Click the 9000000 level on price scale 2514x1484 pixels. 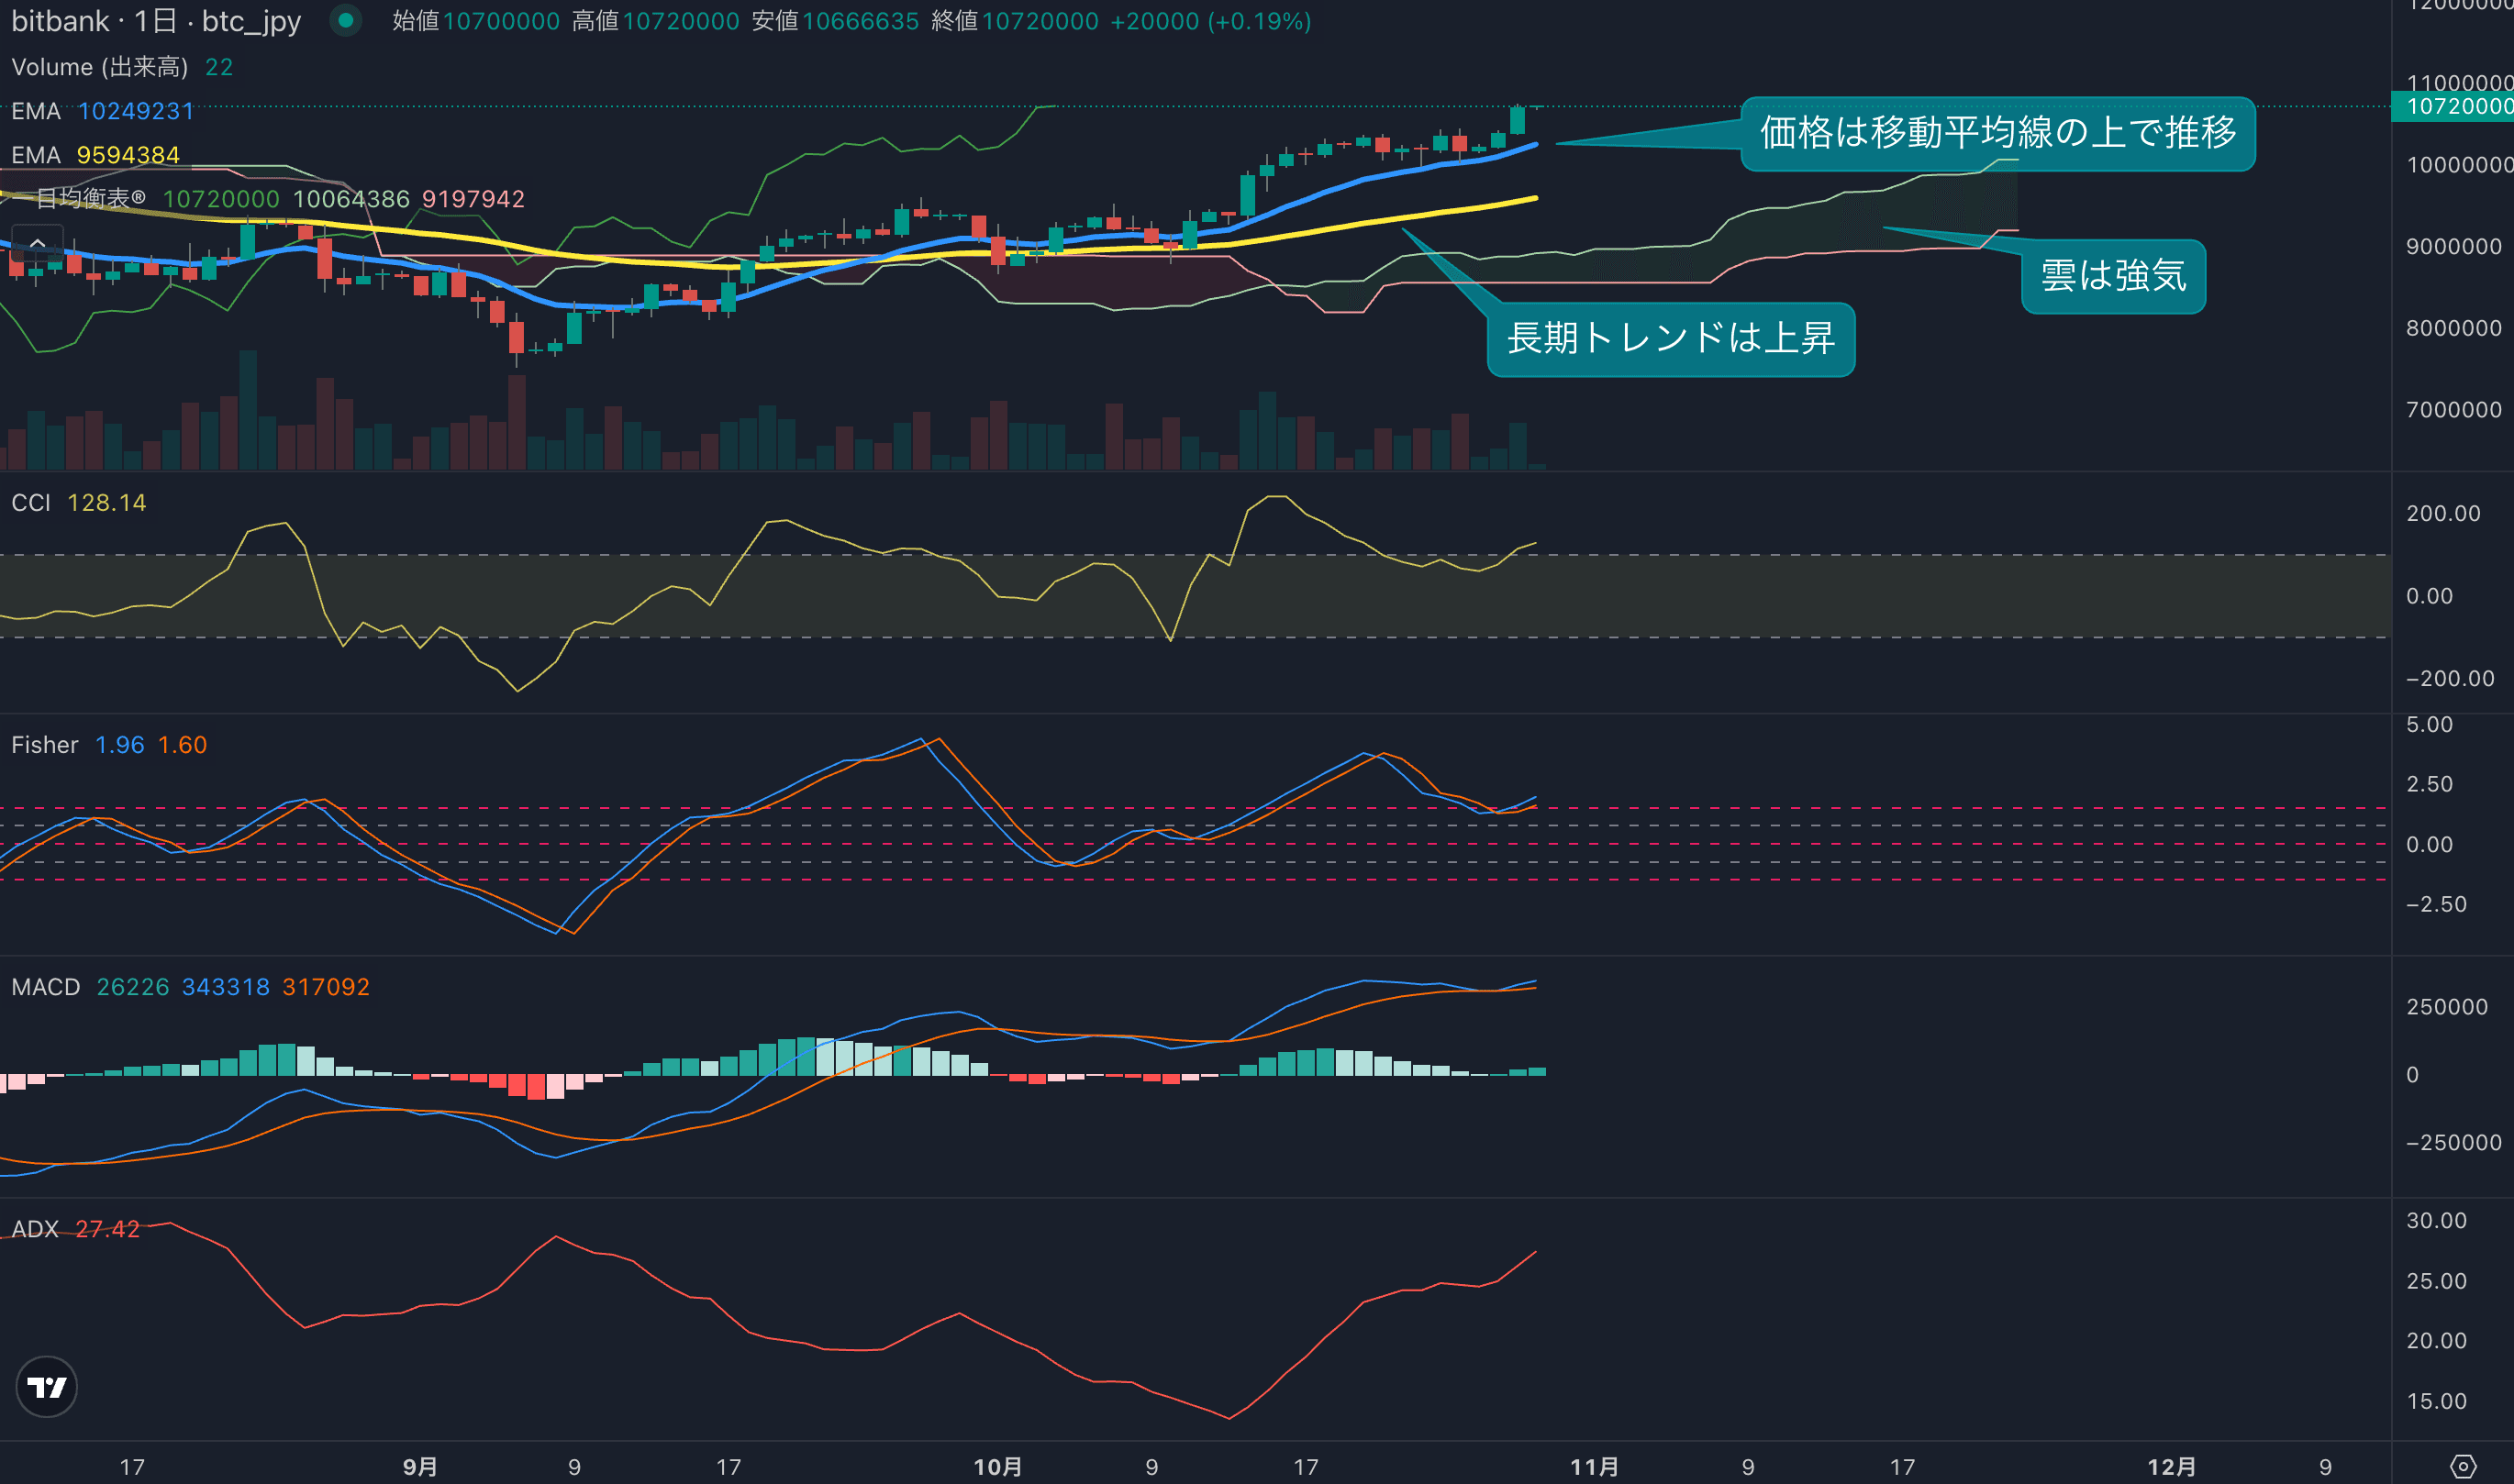[x=2453, y=247]
